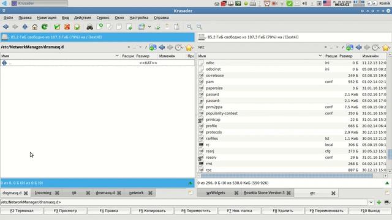
Task: Close the Incoming tab
Action: click(x=57, y=193)
